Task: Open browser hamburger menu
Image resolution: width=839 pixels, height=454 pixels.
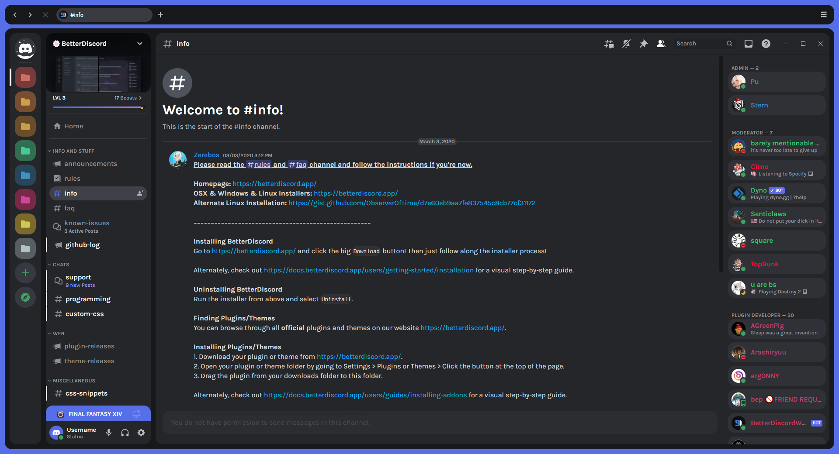Action: pos(824,15)
